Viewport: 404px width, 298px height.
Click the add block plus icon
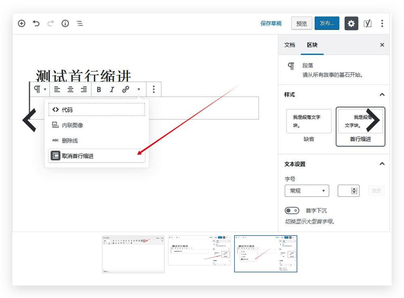coord(21,23)
